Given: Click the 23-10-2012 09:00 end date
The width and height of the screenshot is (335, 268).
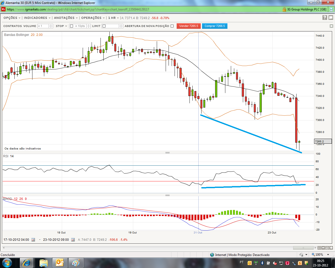Looking at the screenshot, I should pos(56,239).
